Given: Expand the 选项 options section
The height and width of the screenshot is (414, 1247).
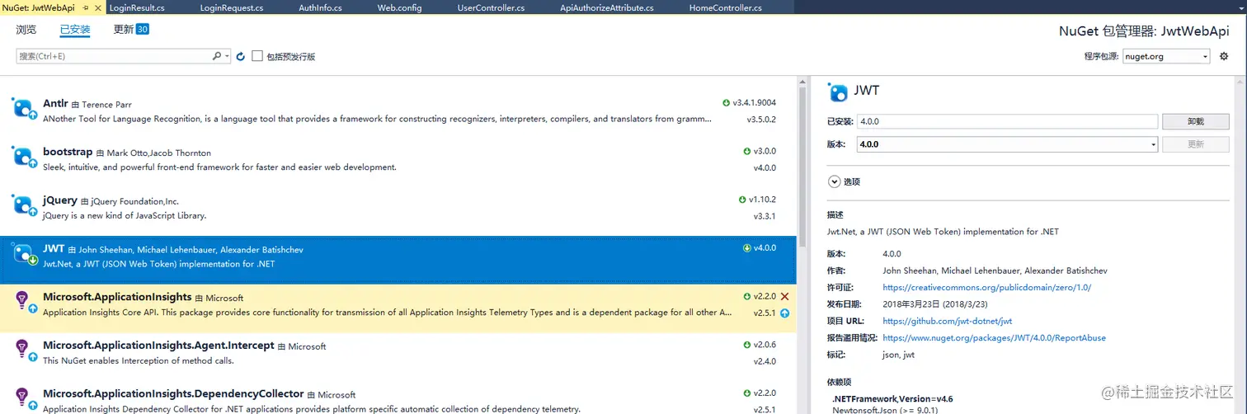Looking at the screenshot, I should [x=834, y=181].
